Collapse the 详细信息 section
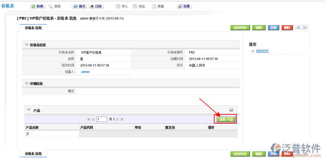325x162 pixels. click(x=26, y=83)
